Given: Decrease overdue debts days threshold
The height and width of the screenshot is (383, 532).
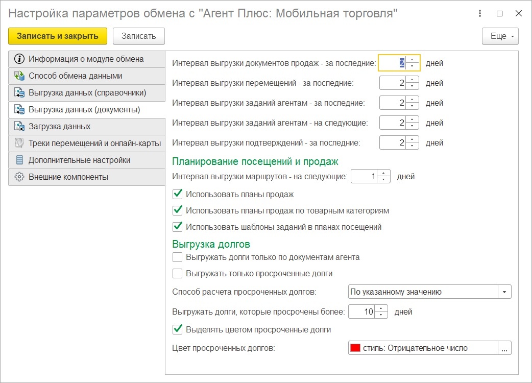Looking at the screenshot, I should (381, 315).
